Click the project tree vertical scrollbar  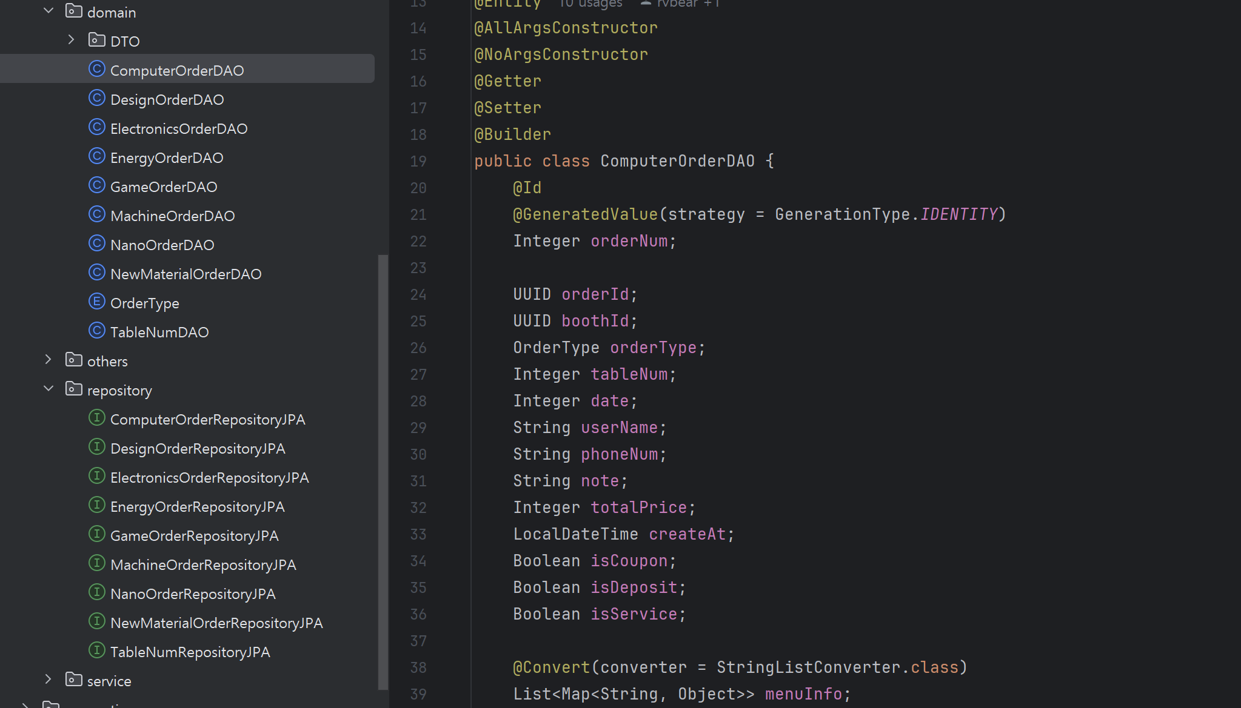(x=383, y=472)
